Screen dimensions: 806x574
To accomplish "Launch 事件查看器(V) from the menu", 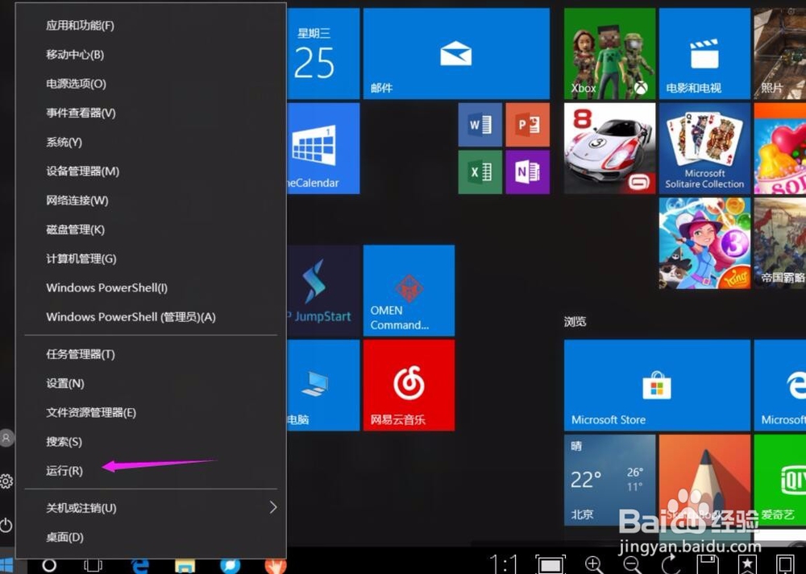I will point(151,113).
